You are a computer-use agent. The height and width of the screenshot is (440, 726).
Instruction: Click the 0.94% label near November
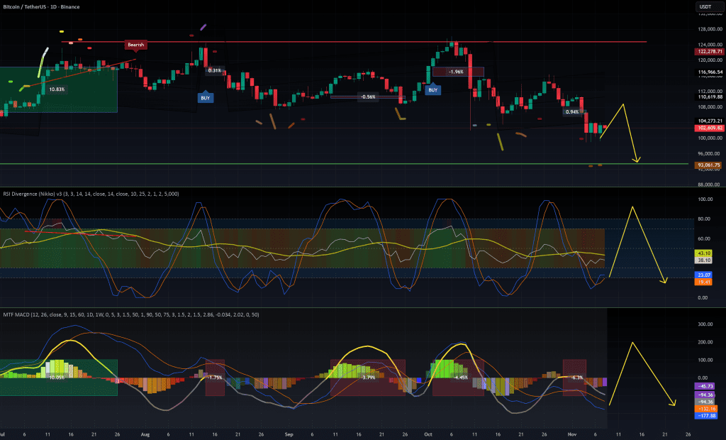[571, 112]
